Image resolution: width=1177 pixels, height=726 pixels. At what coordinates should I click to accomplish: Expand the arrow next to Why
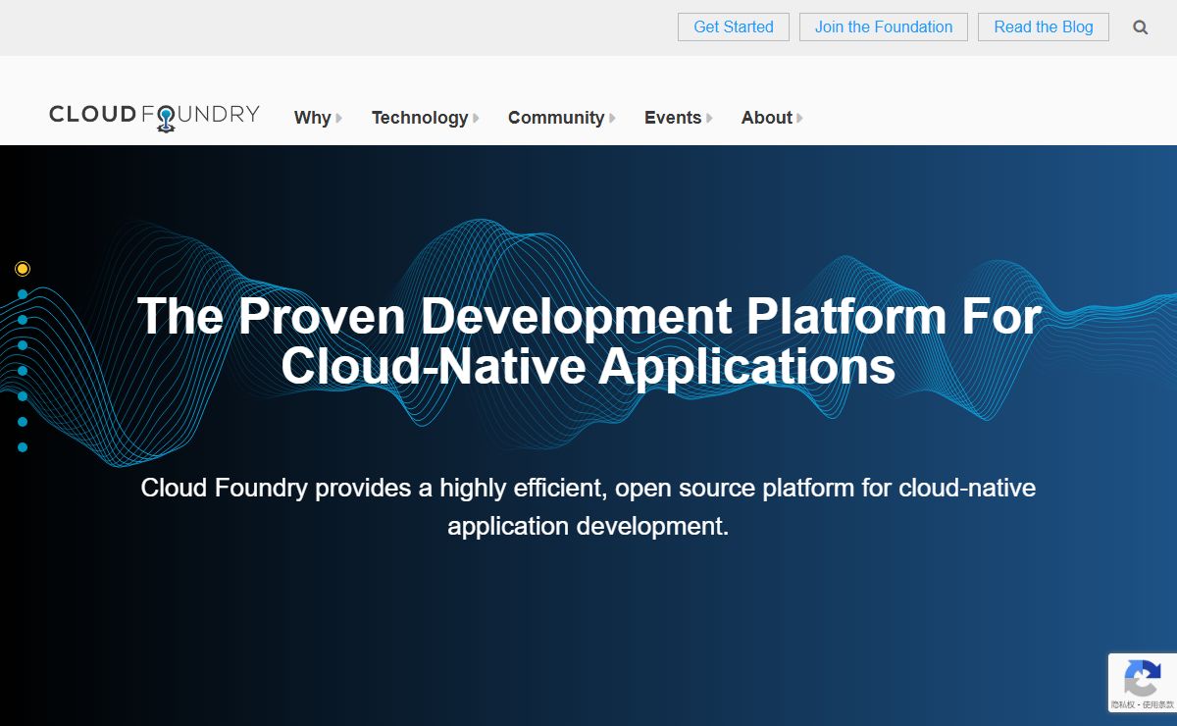[338, 118]
